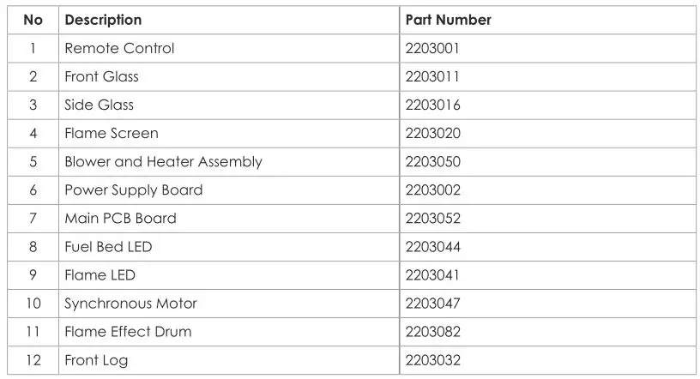Click the No column header
Image resolution: width=700 pixels, height=379 pixels.
click(x=33, y=20)
